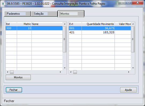Screen dimensions: 145x106
Task: Switch to the Seleção tab
Action: [x=44, y=14]
